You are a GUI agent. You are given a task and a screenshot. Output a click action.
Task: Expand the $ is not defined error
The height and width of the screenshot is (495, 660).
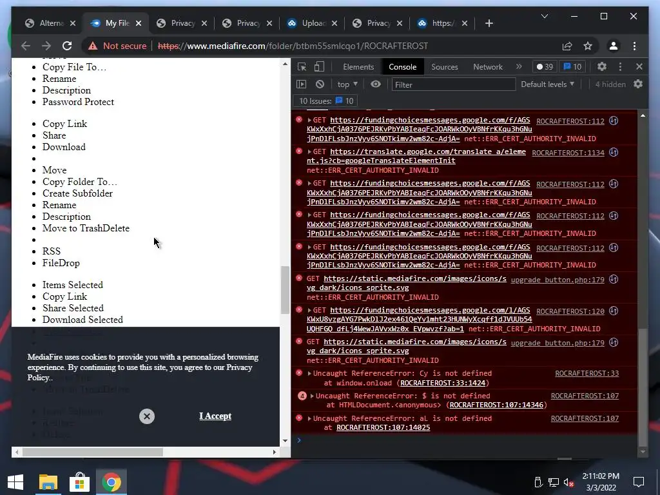pos(312,396)
